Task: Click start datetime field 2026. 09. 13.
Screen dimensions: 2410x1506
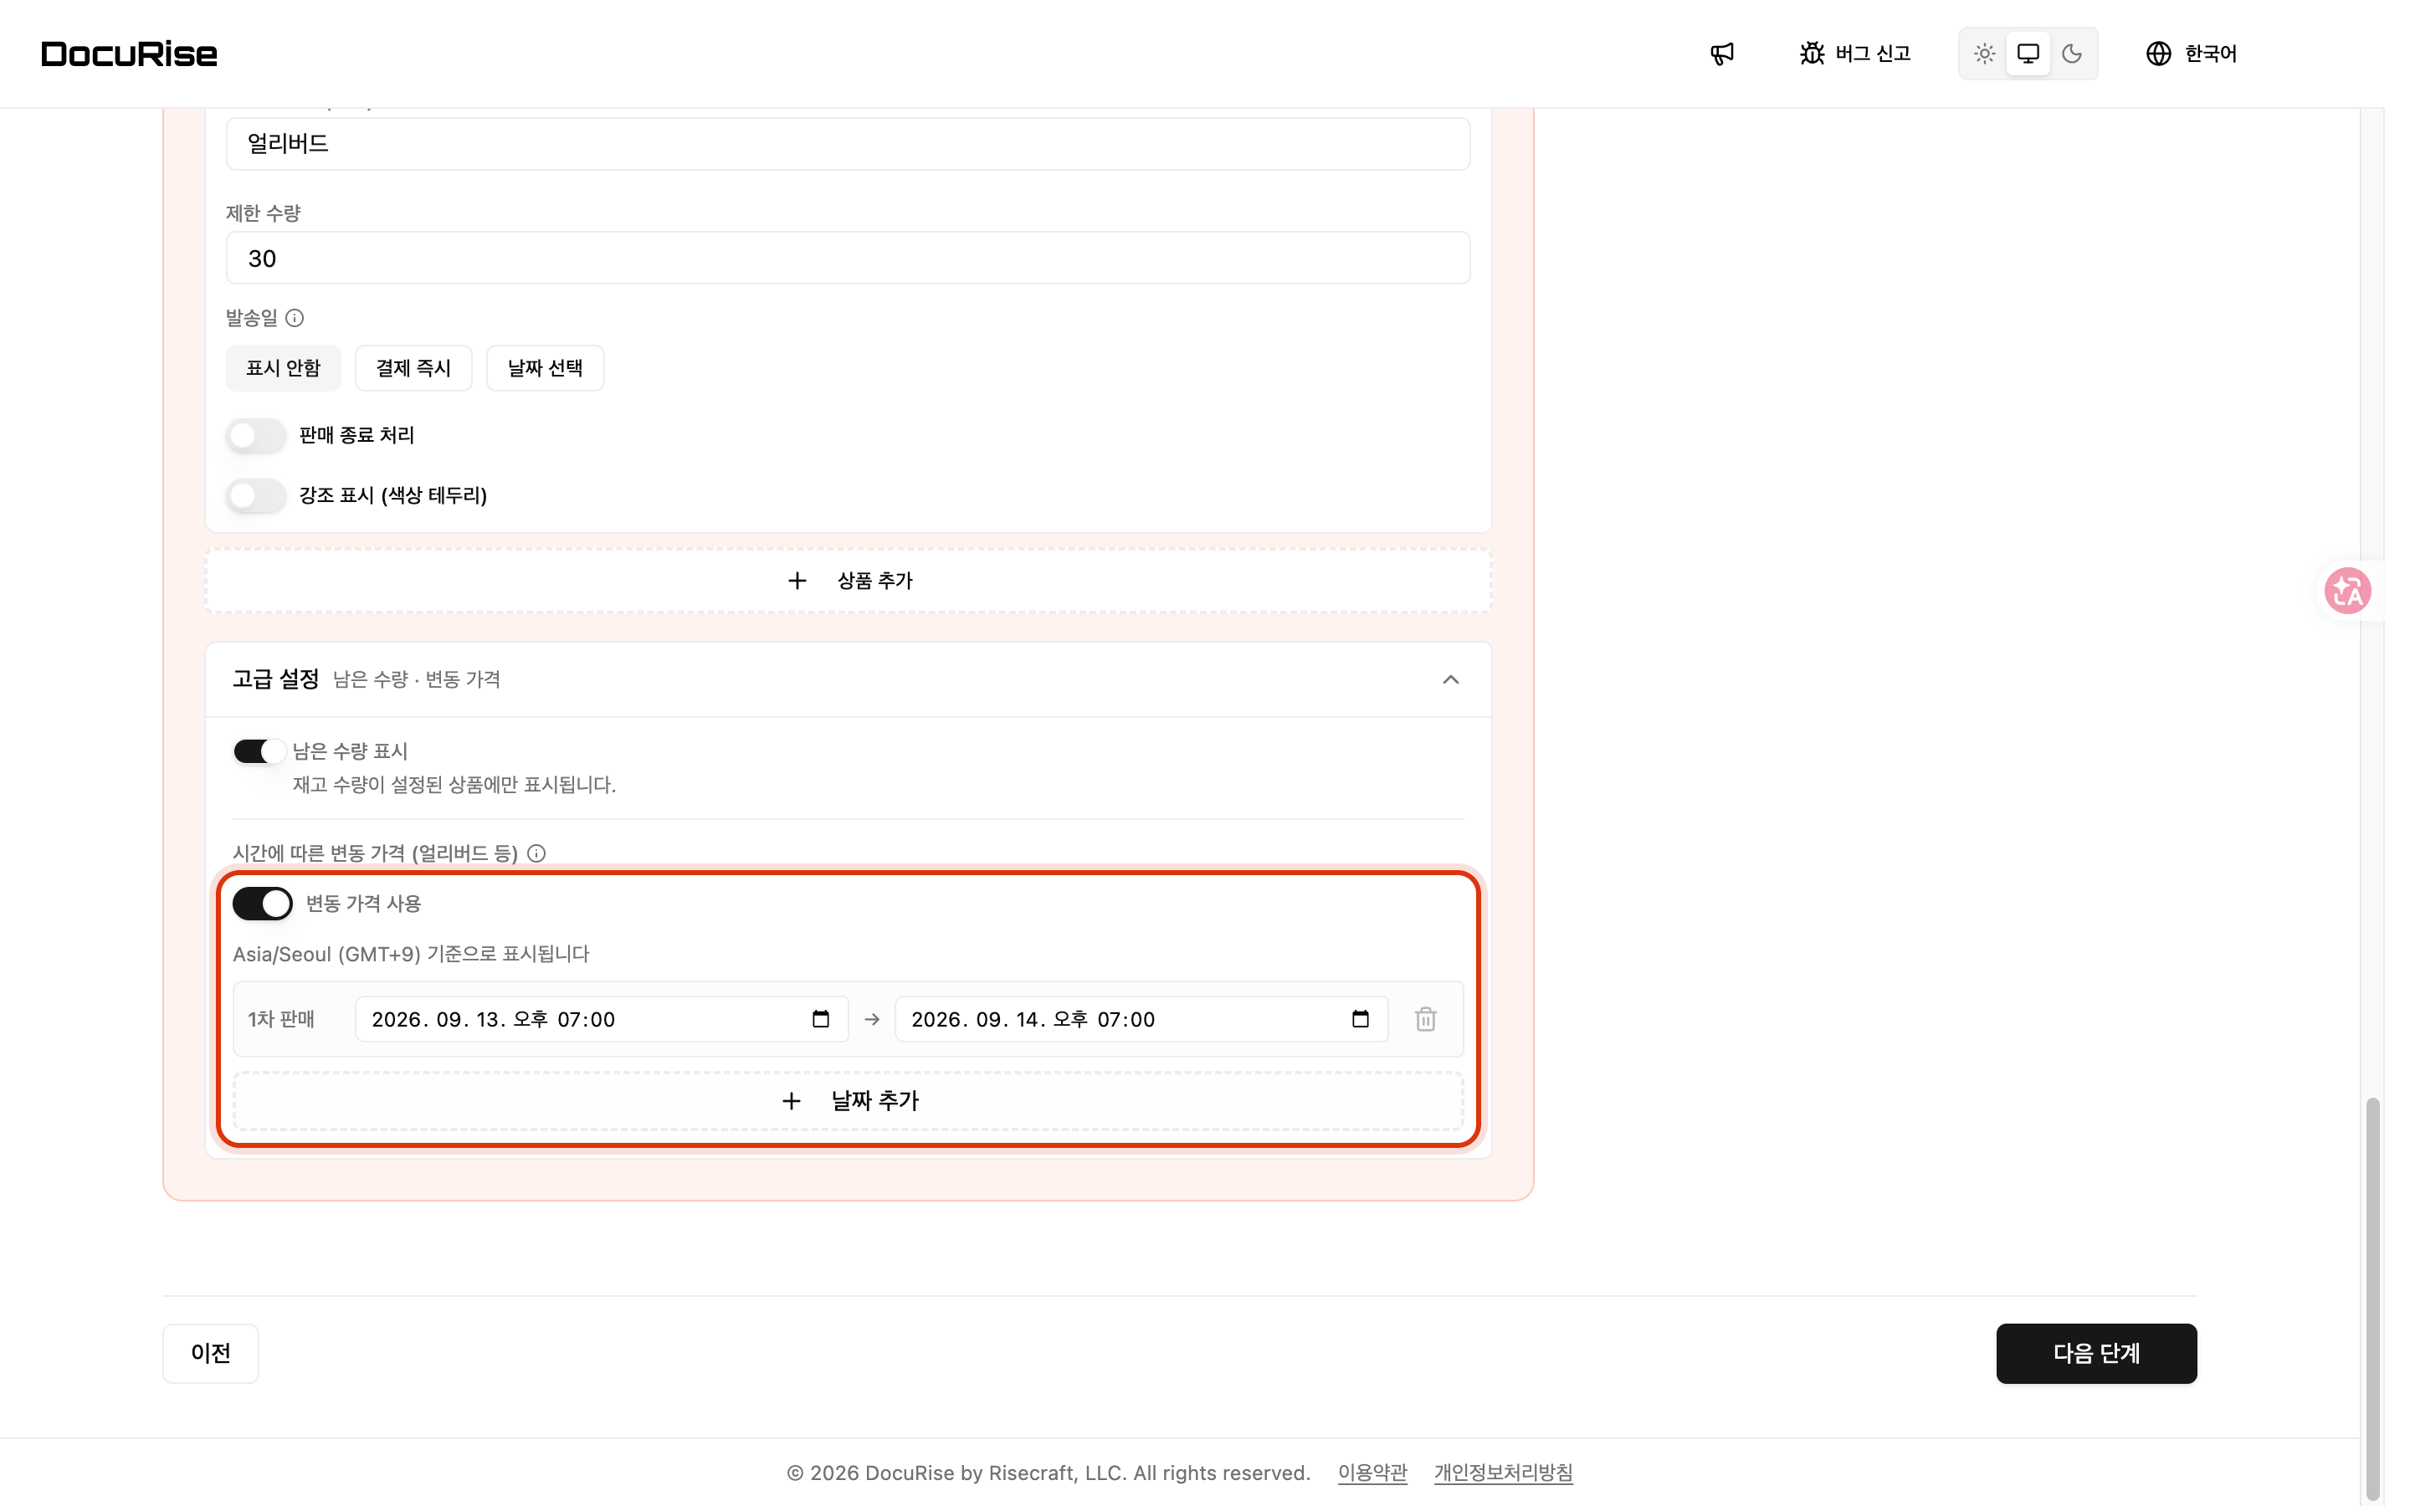Action: [602, 1019]
